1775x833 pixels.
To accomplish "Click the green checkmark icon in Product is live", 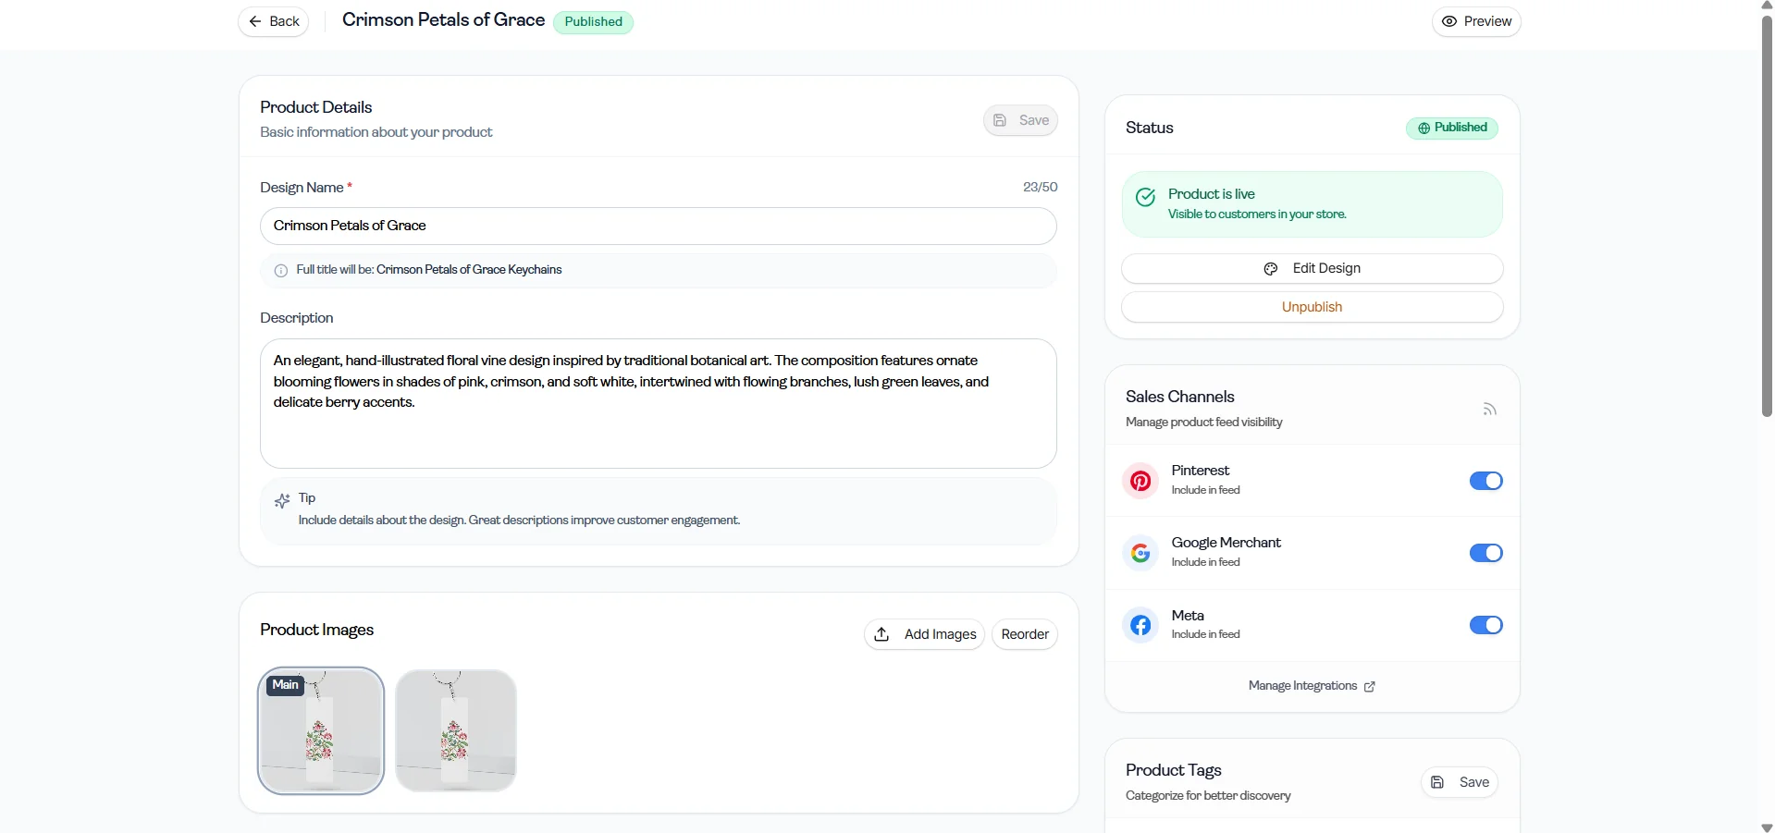I will pos(1145,197).
